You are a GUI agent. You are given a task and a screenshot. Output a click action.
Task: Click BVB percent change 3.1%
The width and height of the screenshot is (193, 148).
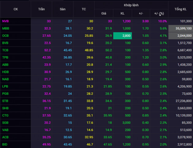(163, 43)
